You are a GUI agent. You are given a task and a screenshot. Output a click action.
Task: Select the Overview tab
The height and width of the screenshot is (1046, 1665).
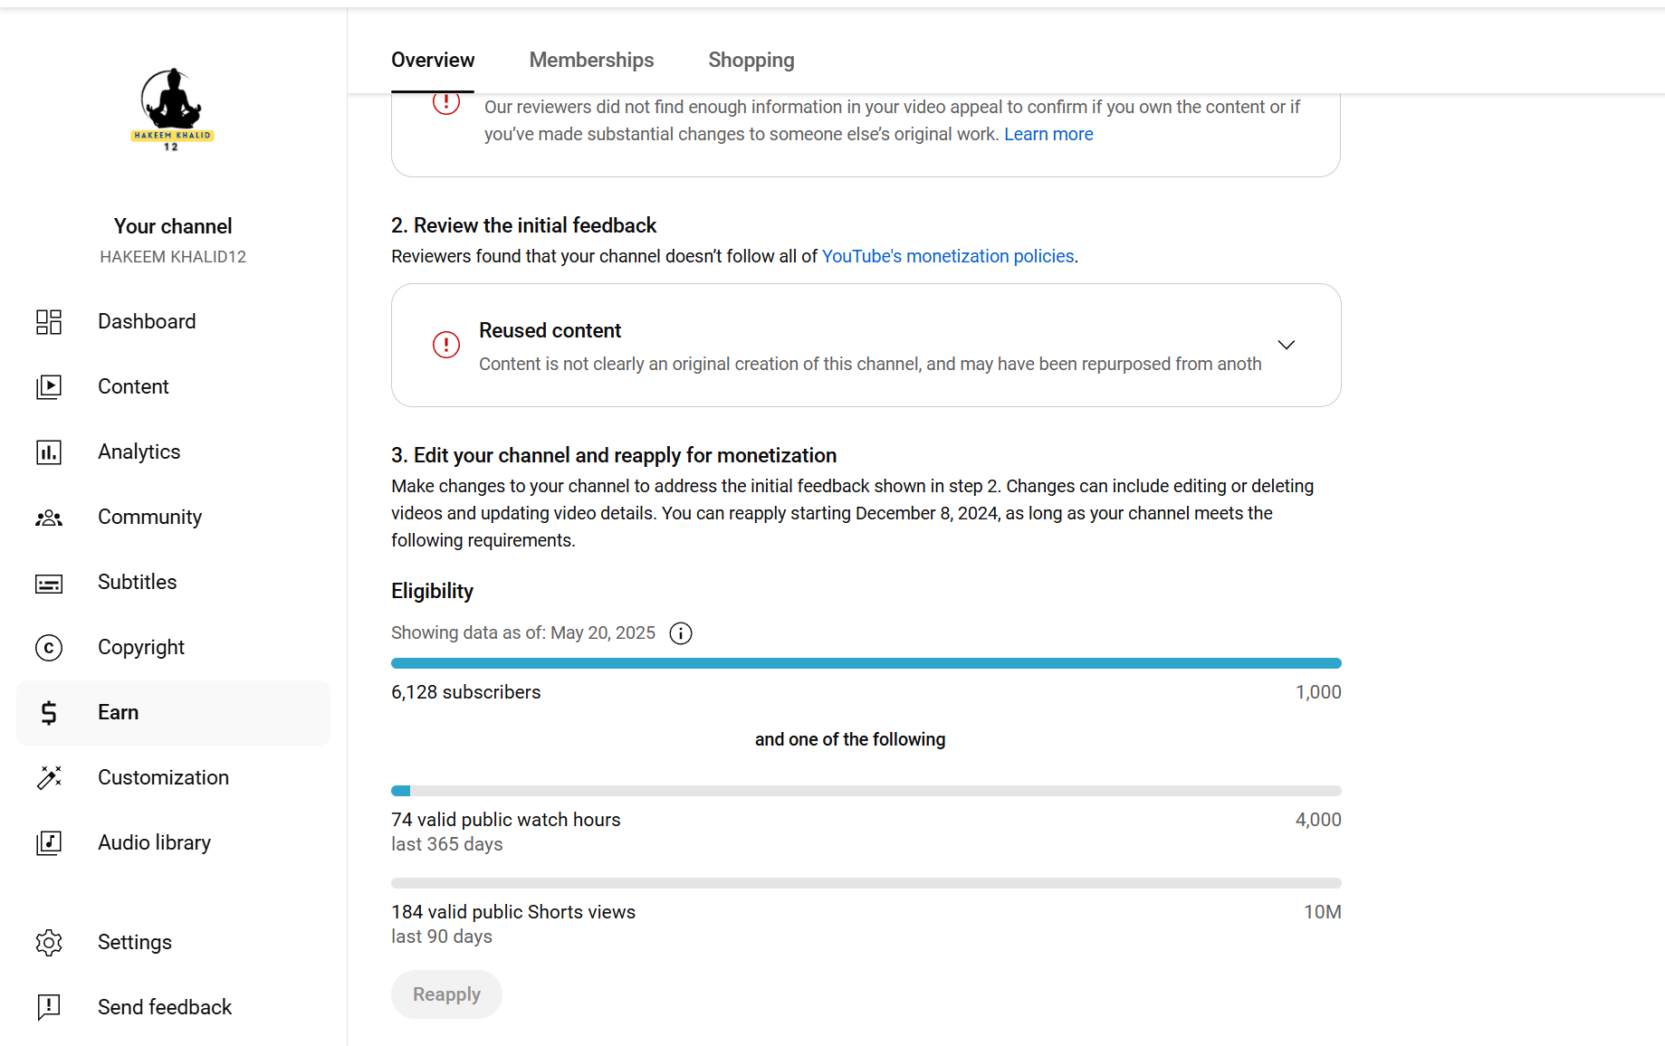click(433, 60)
